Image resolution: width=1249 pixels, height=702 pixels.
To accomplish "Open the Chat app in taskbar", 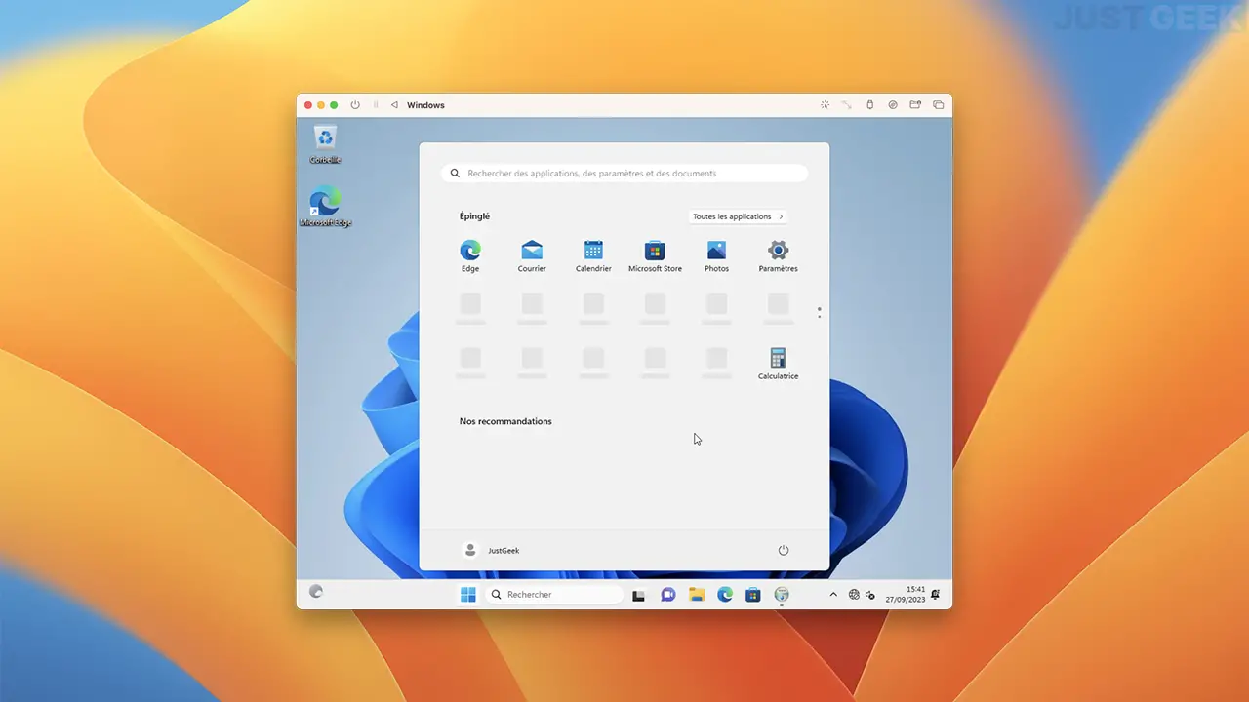I will coord(668,595).
